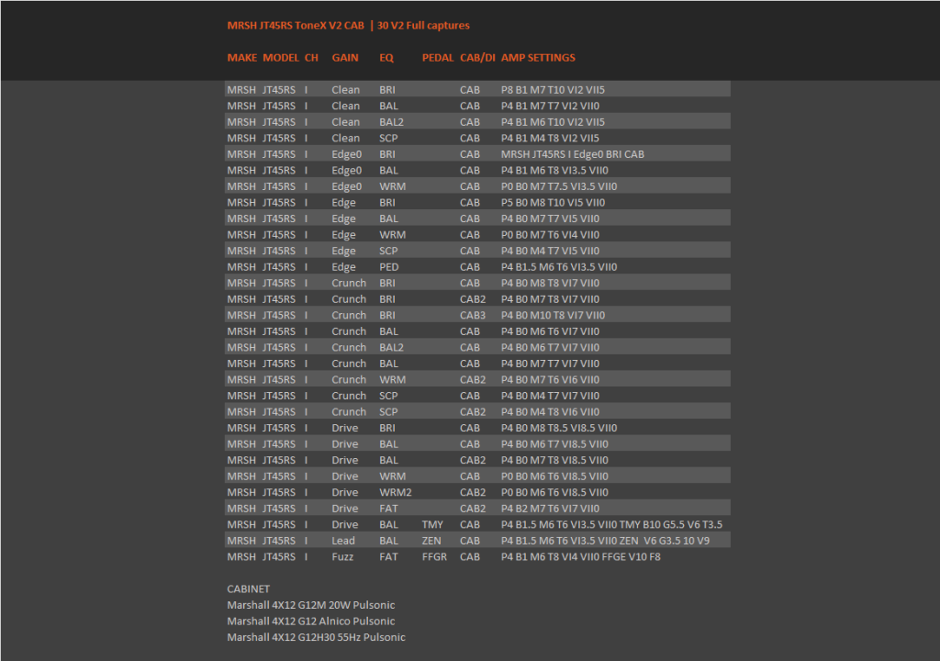Select settings 'P4 B2 M7 T6 VI7 VII0'

click(x=551, y=509)
